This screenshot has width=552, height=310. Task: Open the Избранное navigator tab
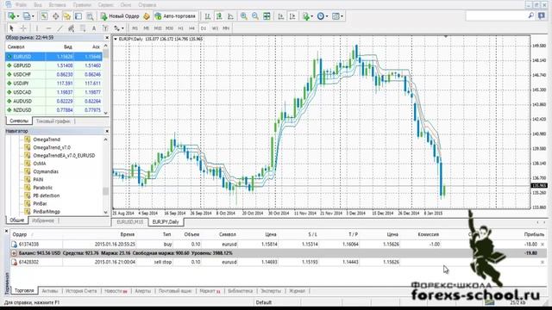[x=43, y=220]
